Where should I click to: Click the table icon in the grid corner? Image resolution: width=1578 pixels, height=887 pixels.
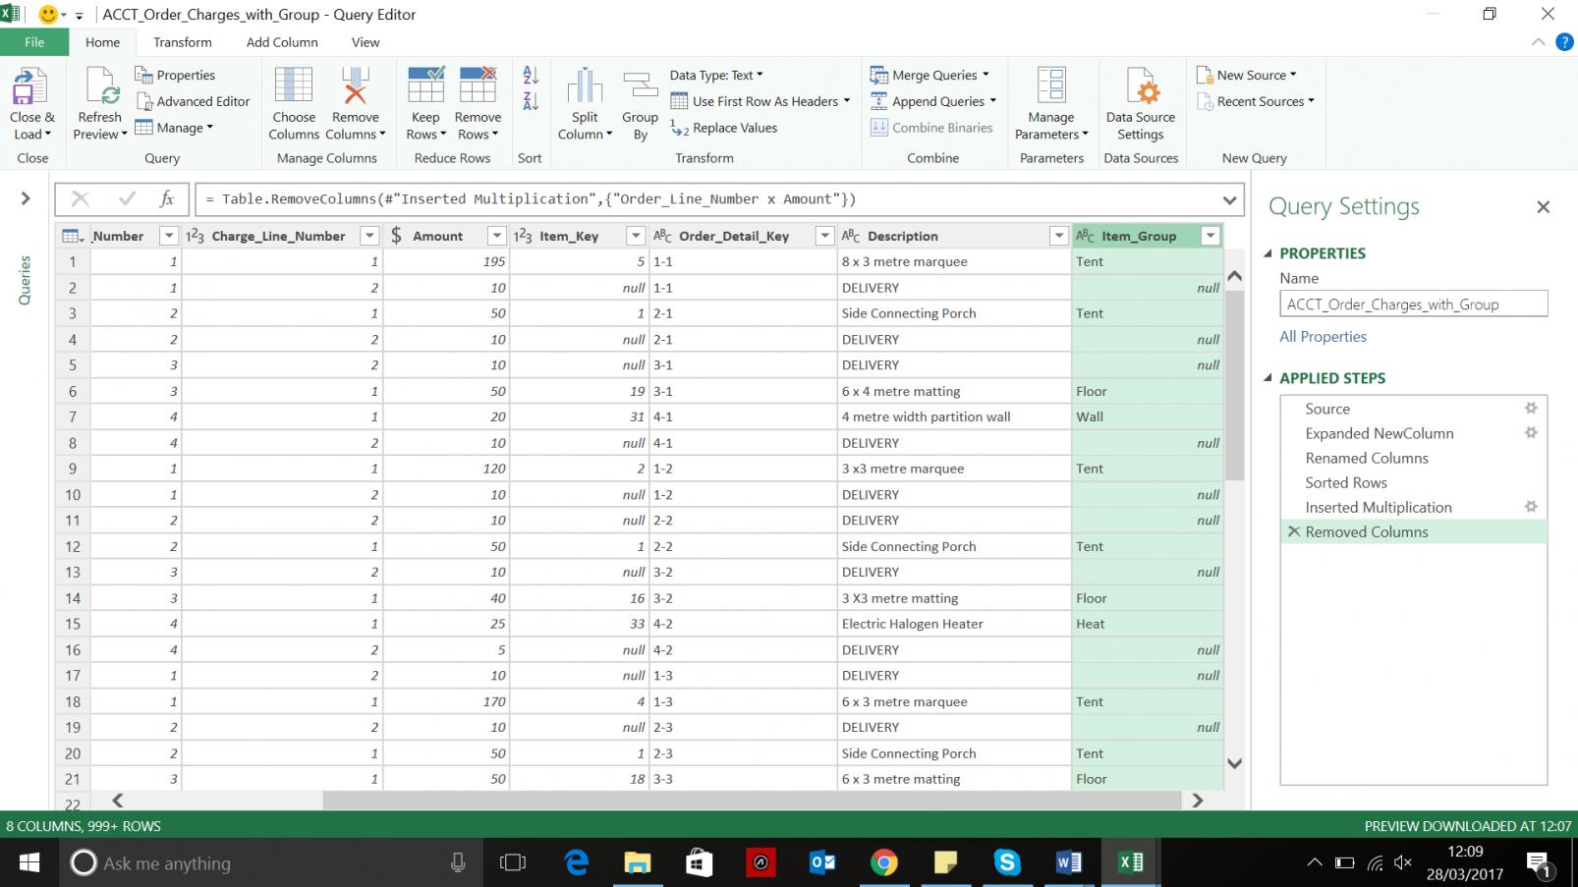click(72, 236)
